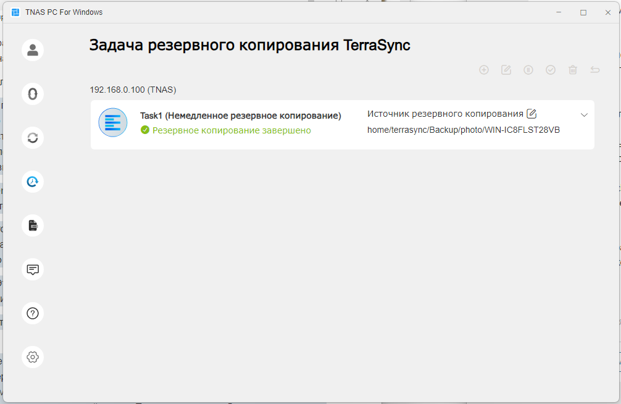
Task: Click the green completed status checkmark
Action: click(145, 130)
